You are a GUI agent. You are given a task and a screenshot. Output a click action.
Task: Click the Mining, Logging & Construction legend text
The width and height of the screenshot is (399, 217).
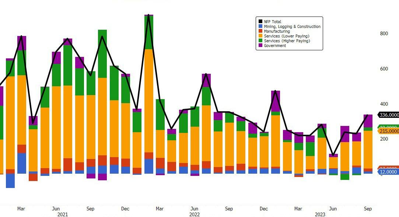[x=292, y=26]
